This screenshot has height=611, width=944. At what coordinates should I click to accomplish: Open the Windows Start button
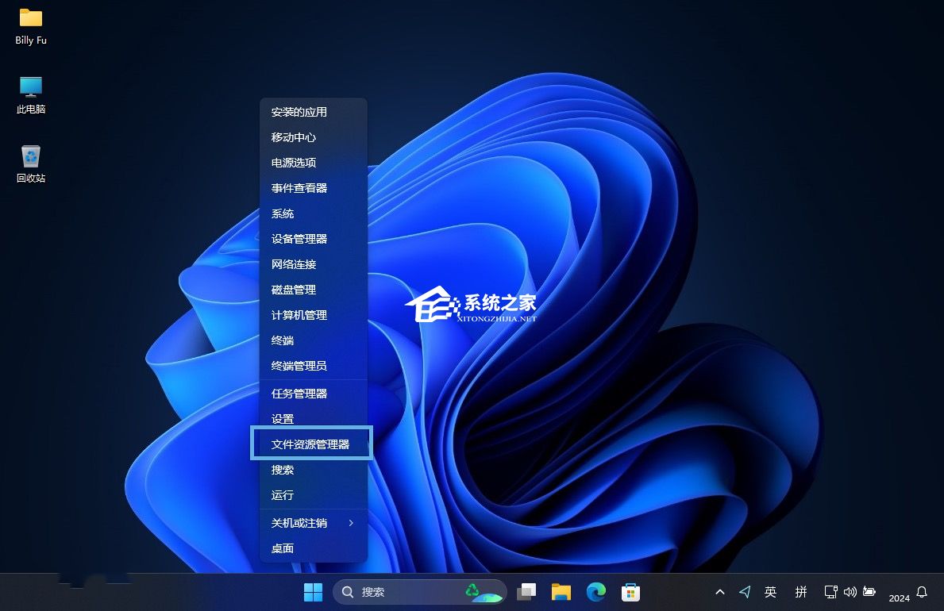(313, 592)
